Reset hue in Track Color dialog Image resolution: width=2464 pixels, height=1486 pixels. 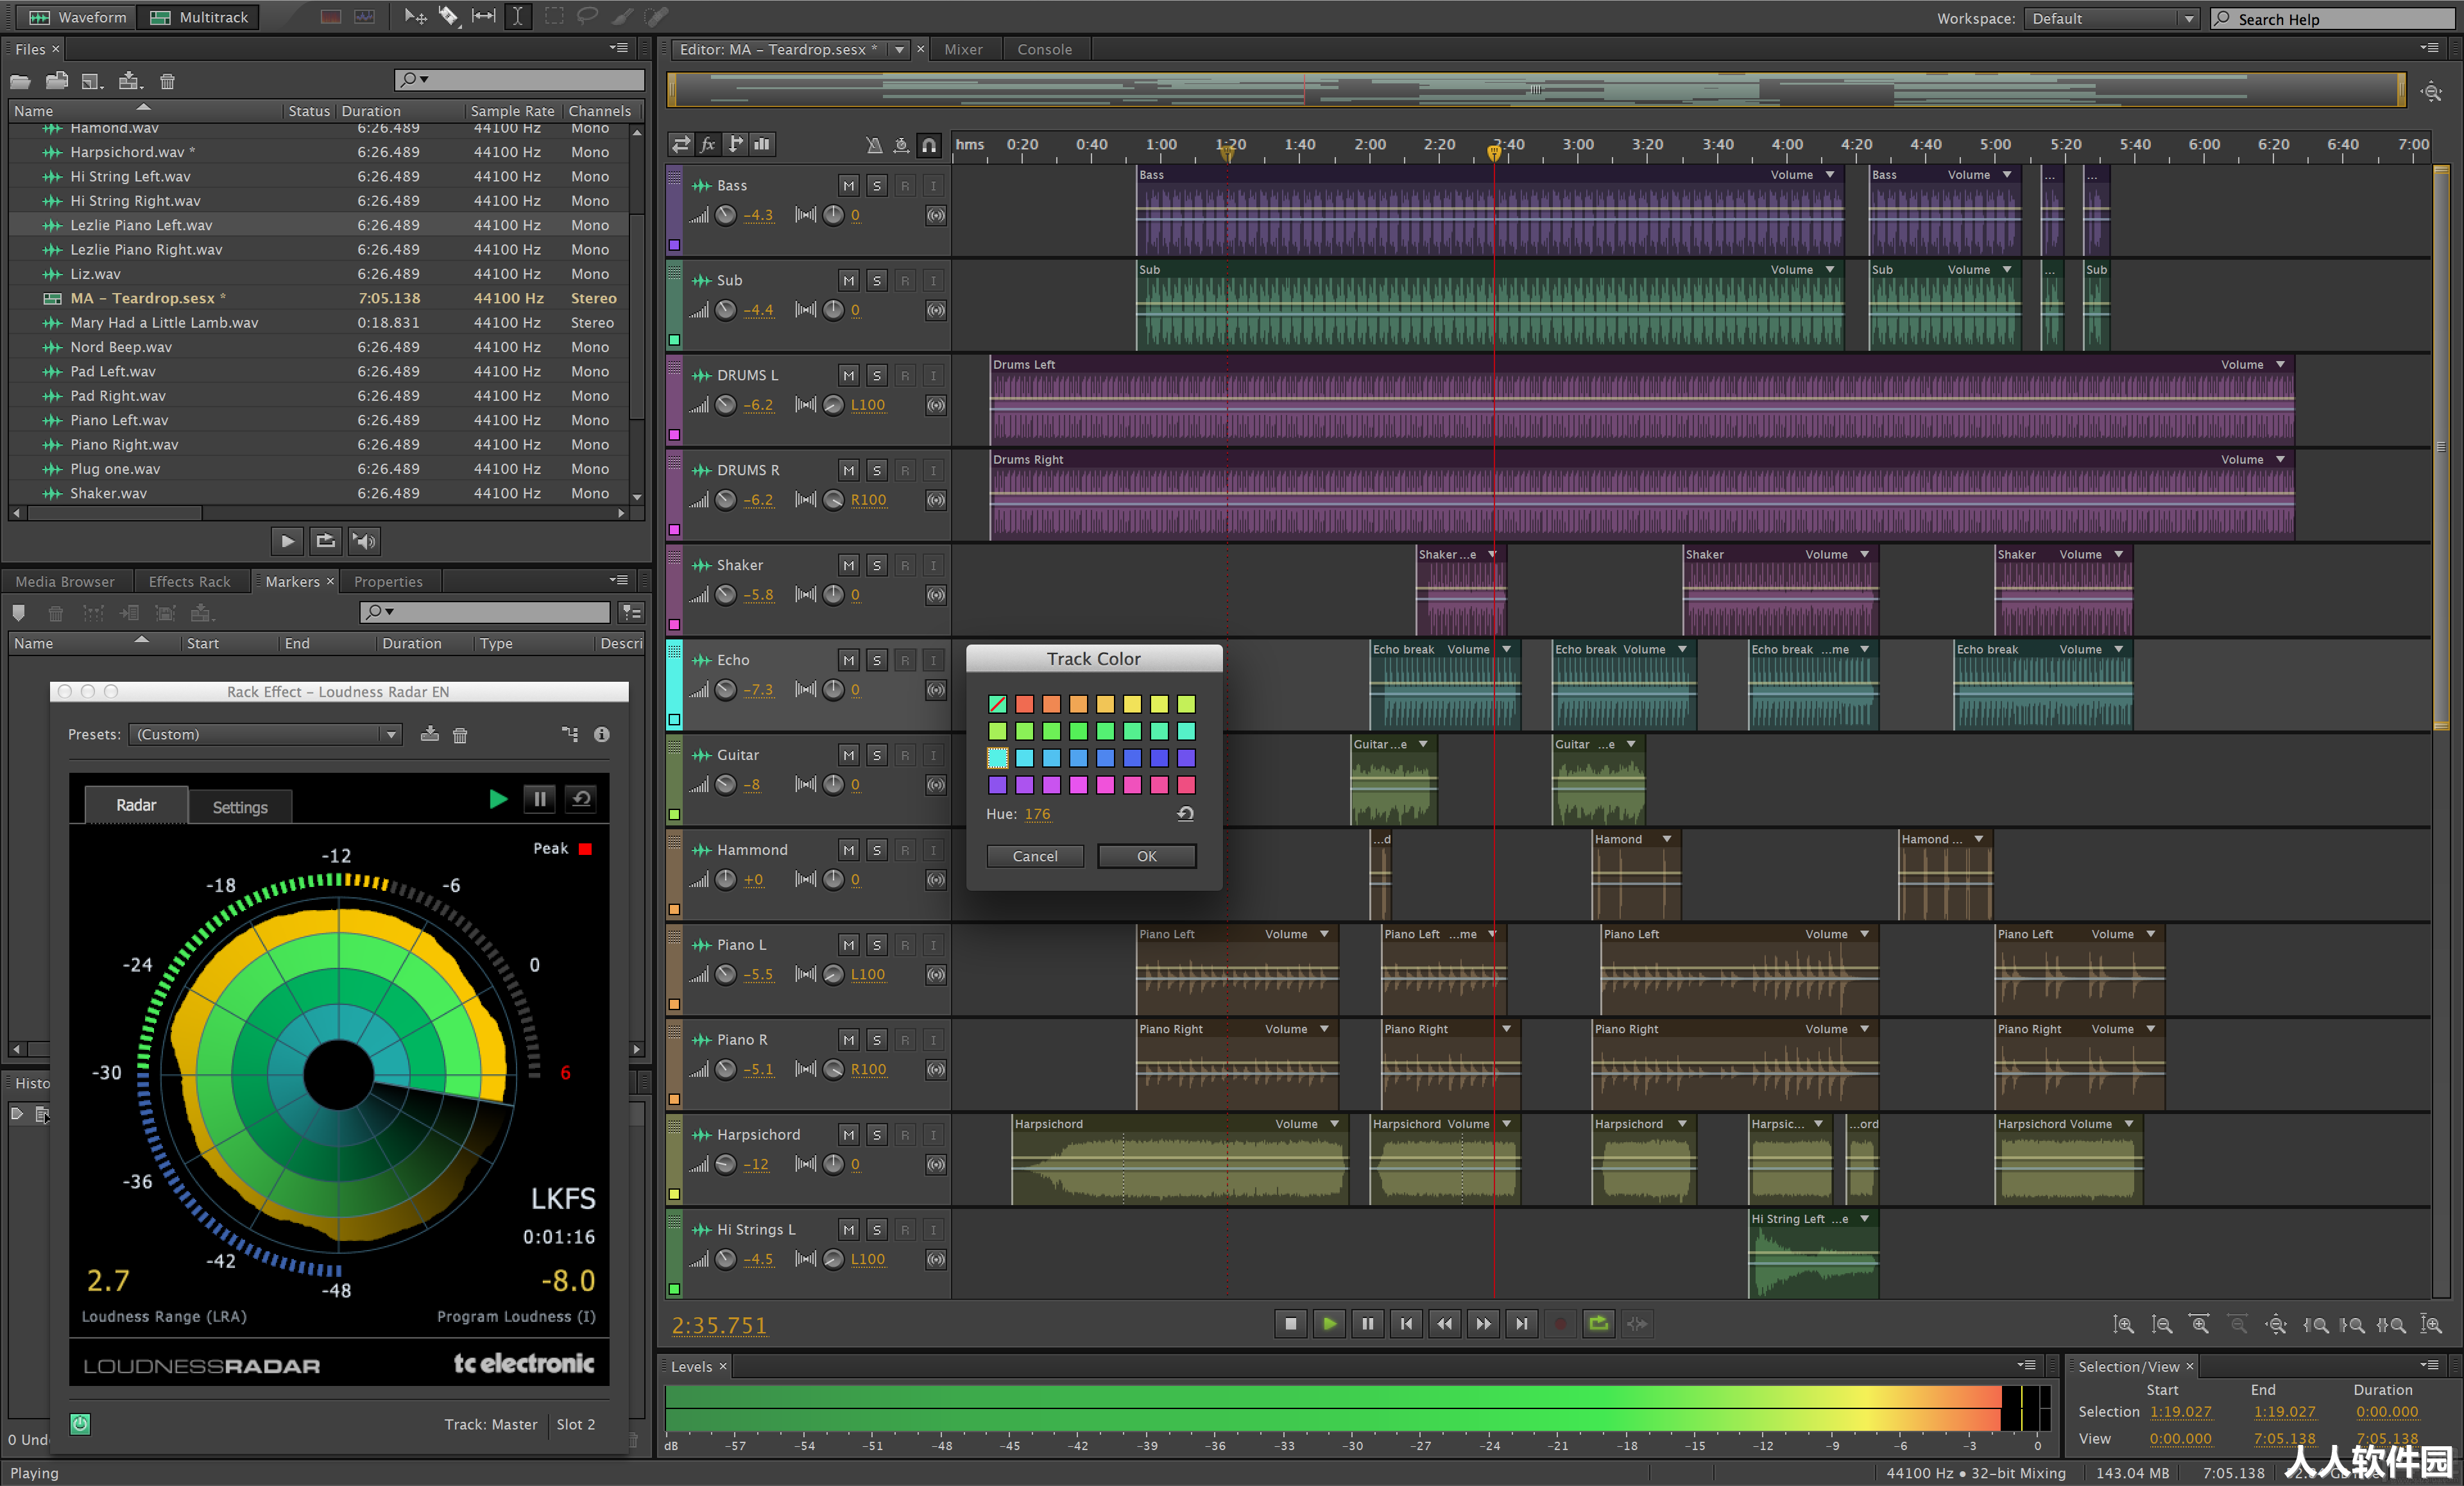click(x=1185, y=815)
